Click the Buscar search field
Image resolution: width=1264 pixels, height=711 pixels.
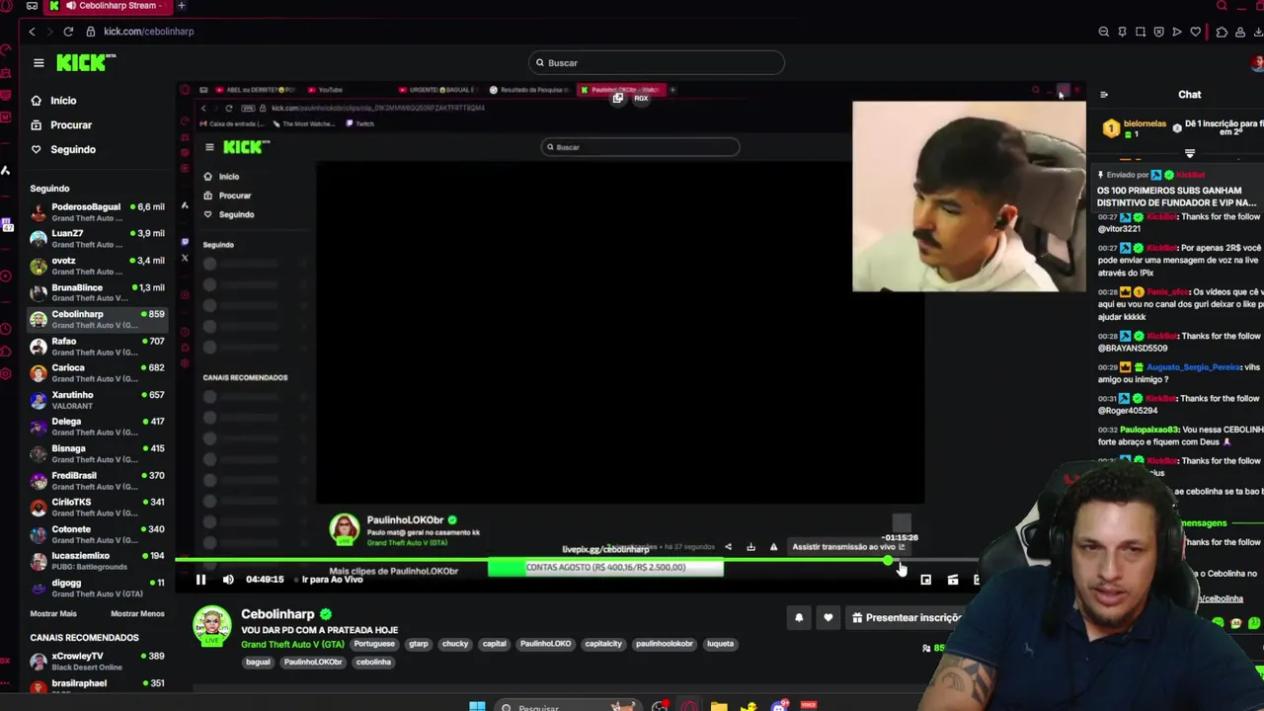(657, 63)
